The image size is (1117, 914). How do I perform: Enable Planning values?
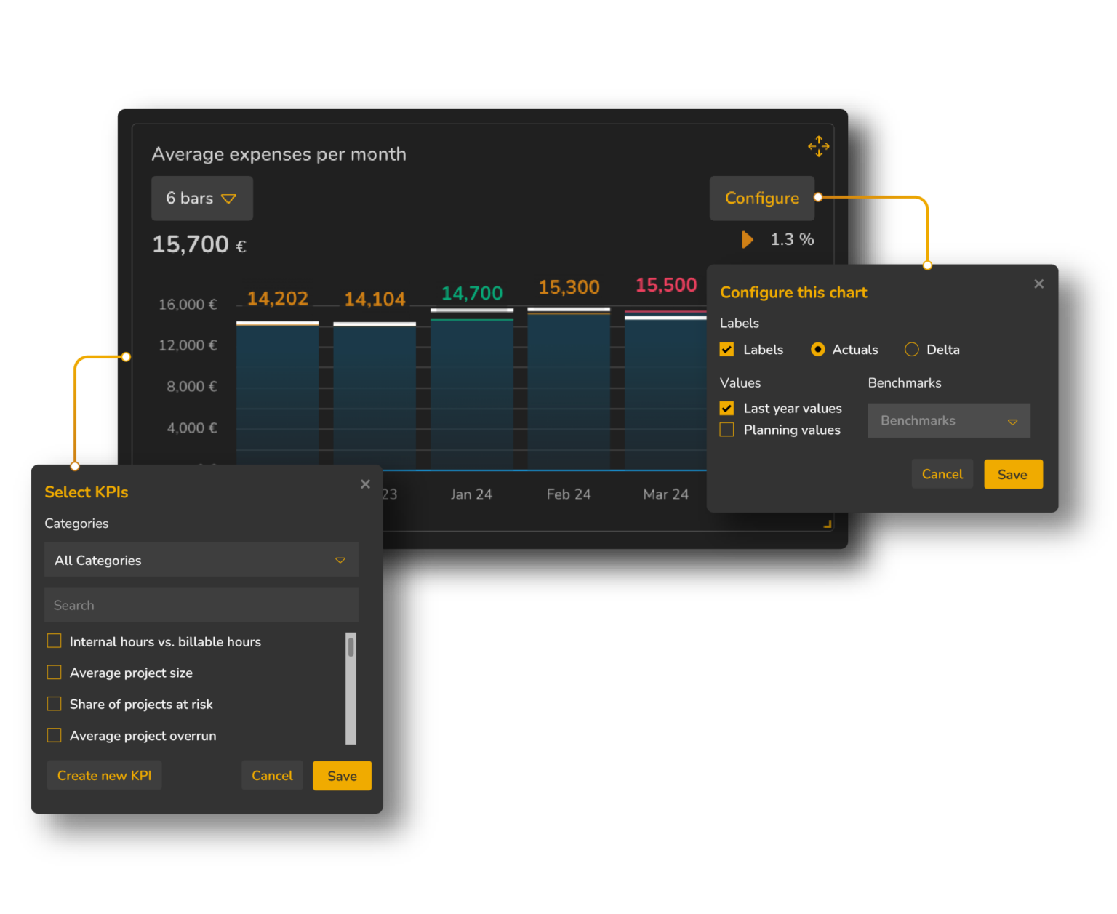click(726, 430)
